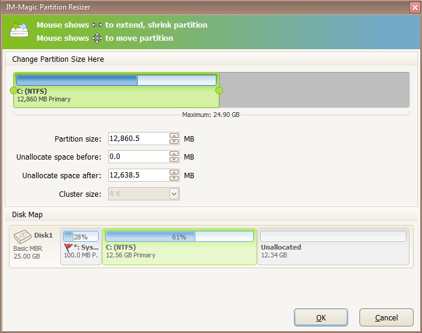422x333 pixels.
Task: Click the Change Partition Size Here heading
Action: click(x=58, y=59)
